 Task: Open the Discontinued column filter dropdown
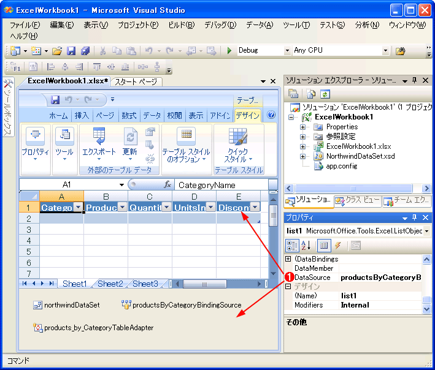point(255,207)
